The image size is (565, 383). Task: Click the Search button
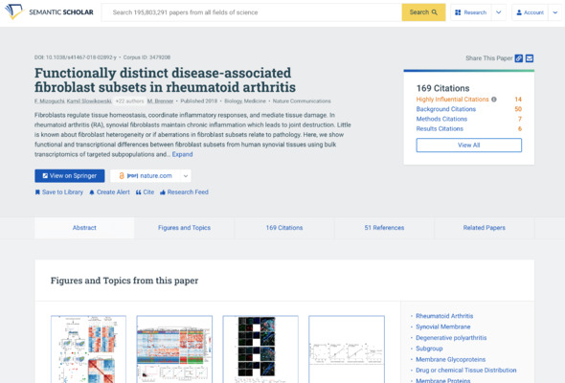[423, 12]
